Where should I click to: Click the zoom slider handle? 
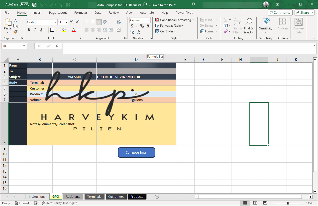click(x=288, y=203)
